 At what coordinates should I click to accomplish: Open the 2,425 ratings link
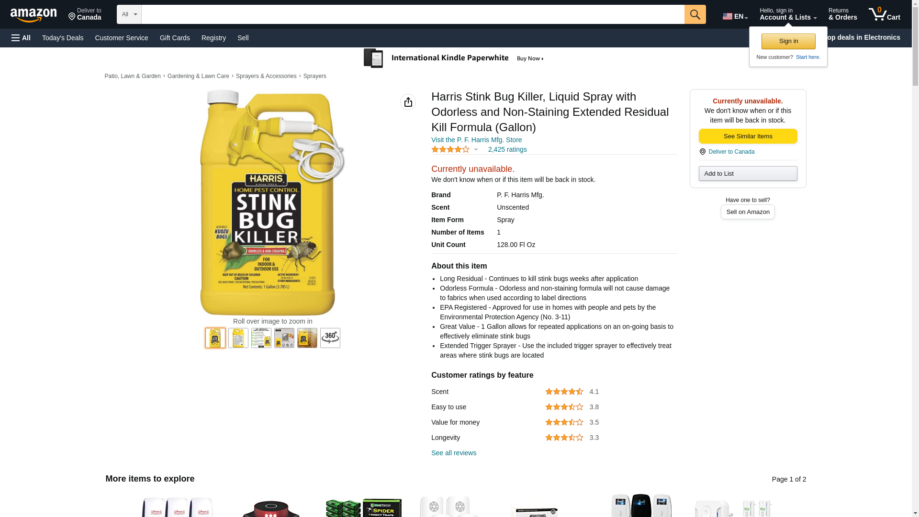click(507, 149)
